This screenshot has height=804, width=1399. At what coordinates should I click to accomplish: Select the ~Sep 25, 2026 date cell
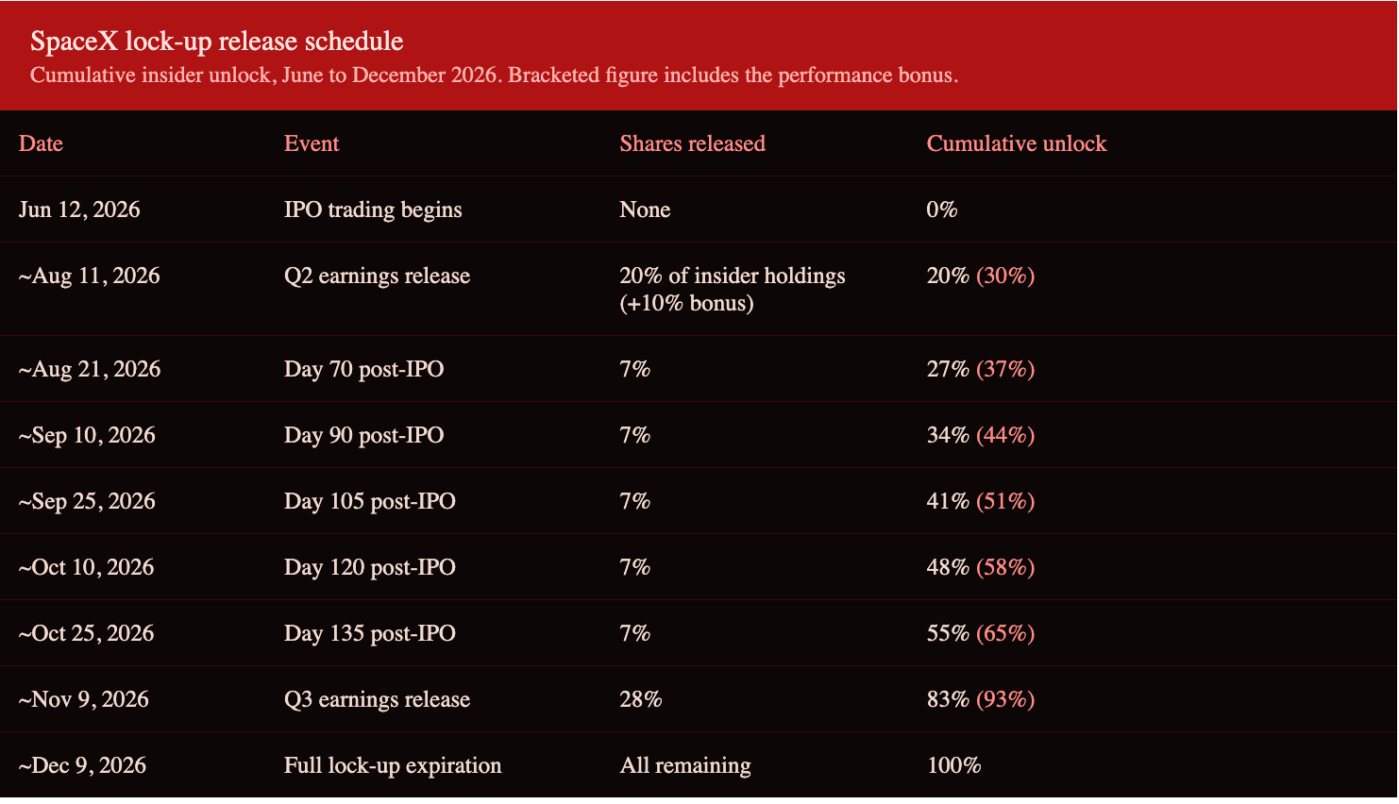[x=87, y=501]
